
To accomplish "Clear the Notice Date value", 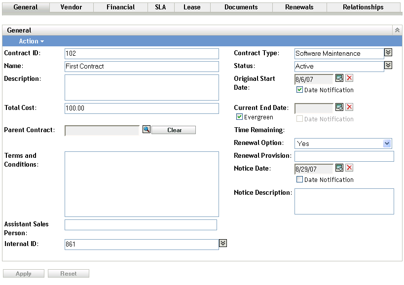I will point(349,168).
